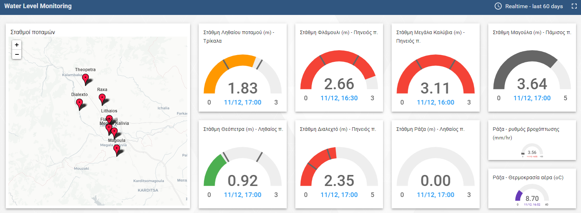581x213 pixels.
Task: Click the clock icon in the header
Action: (x=498, y=6)
